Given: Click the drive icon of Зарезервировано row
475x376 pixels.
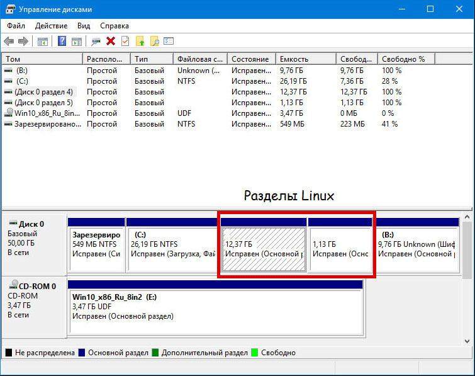Looking at the screenshot, I should (8, 124).
